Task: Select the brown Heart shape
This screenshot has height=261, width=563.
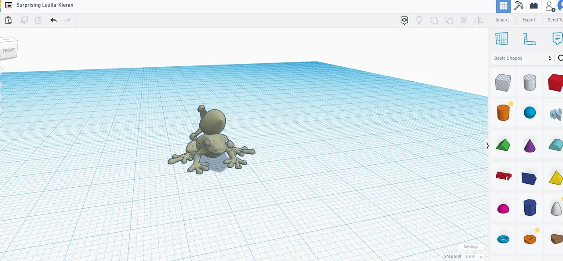Action: (556, 239)
